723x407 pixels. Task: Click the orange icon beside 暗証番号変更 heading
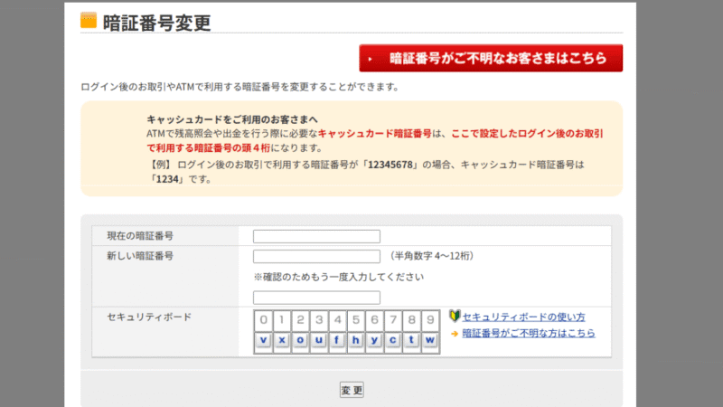(89, 20)
